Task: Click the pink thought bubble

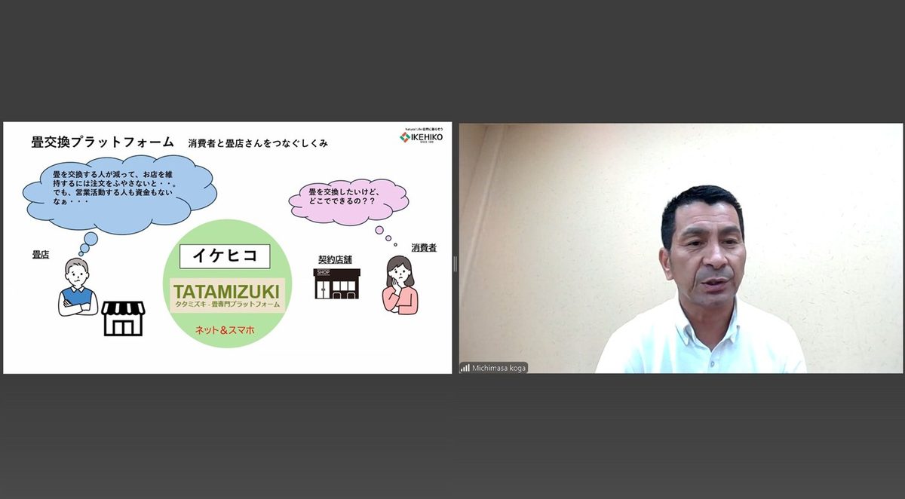Action: (348, 199)
